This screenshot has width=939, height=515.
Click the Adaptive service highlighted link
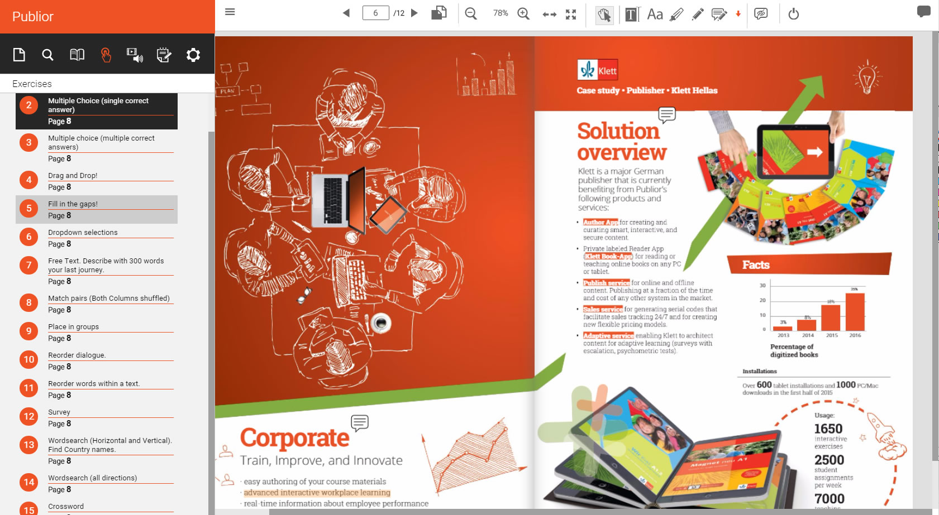[608, 336]
